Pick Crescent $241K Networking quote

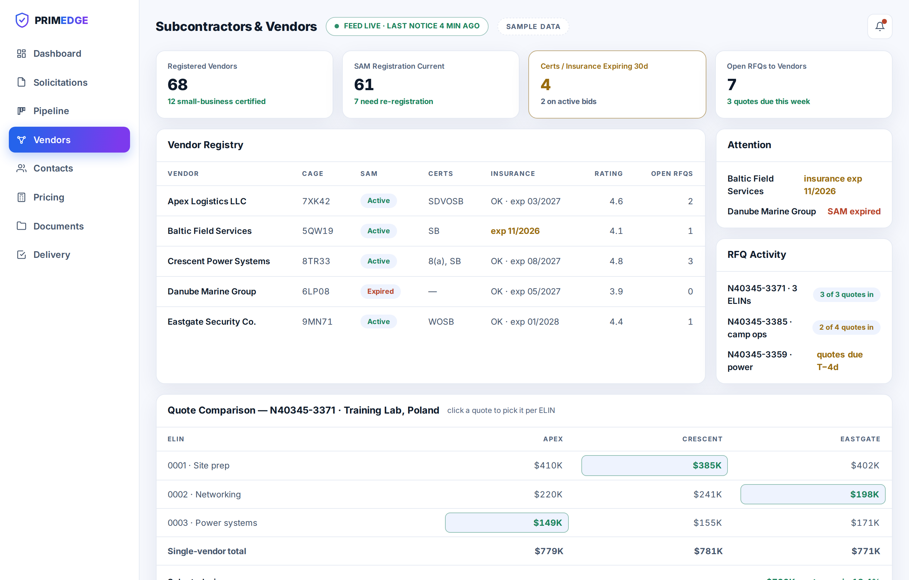coord(707,494)
